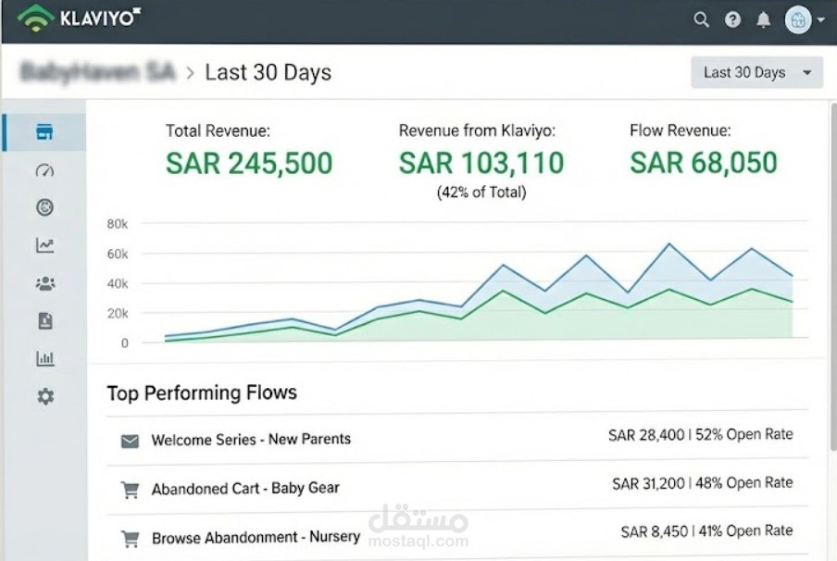Click the Last 30 Days breadcrumb title
This screenshot has height=561, width=837.
coord(268,72)
